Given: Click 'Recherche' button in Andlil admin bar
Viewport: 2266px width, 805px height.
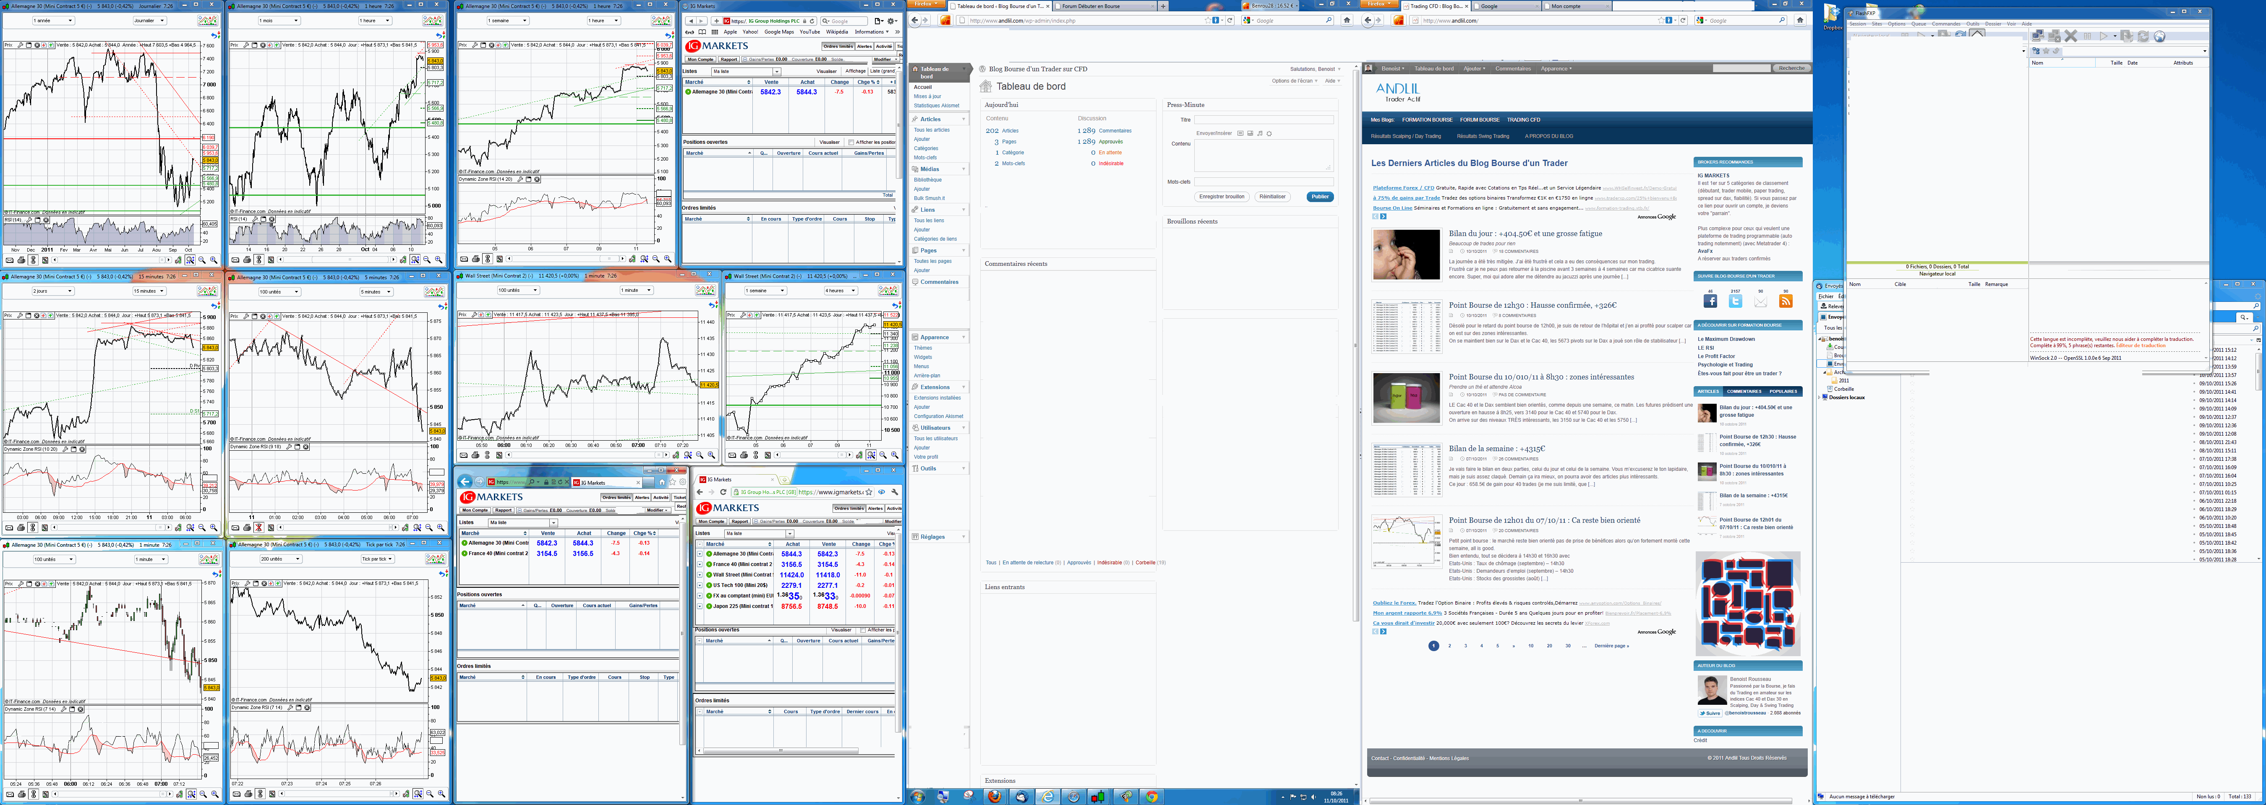Looking at the screenshot, I should 1792,68.
